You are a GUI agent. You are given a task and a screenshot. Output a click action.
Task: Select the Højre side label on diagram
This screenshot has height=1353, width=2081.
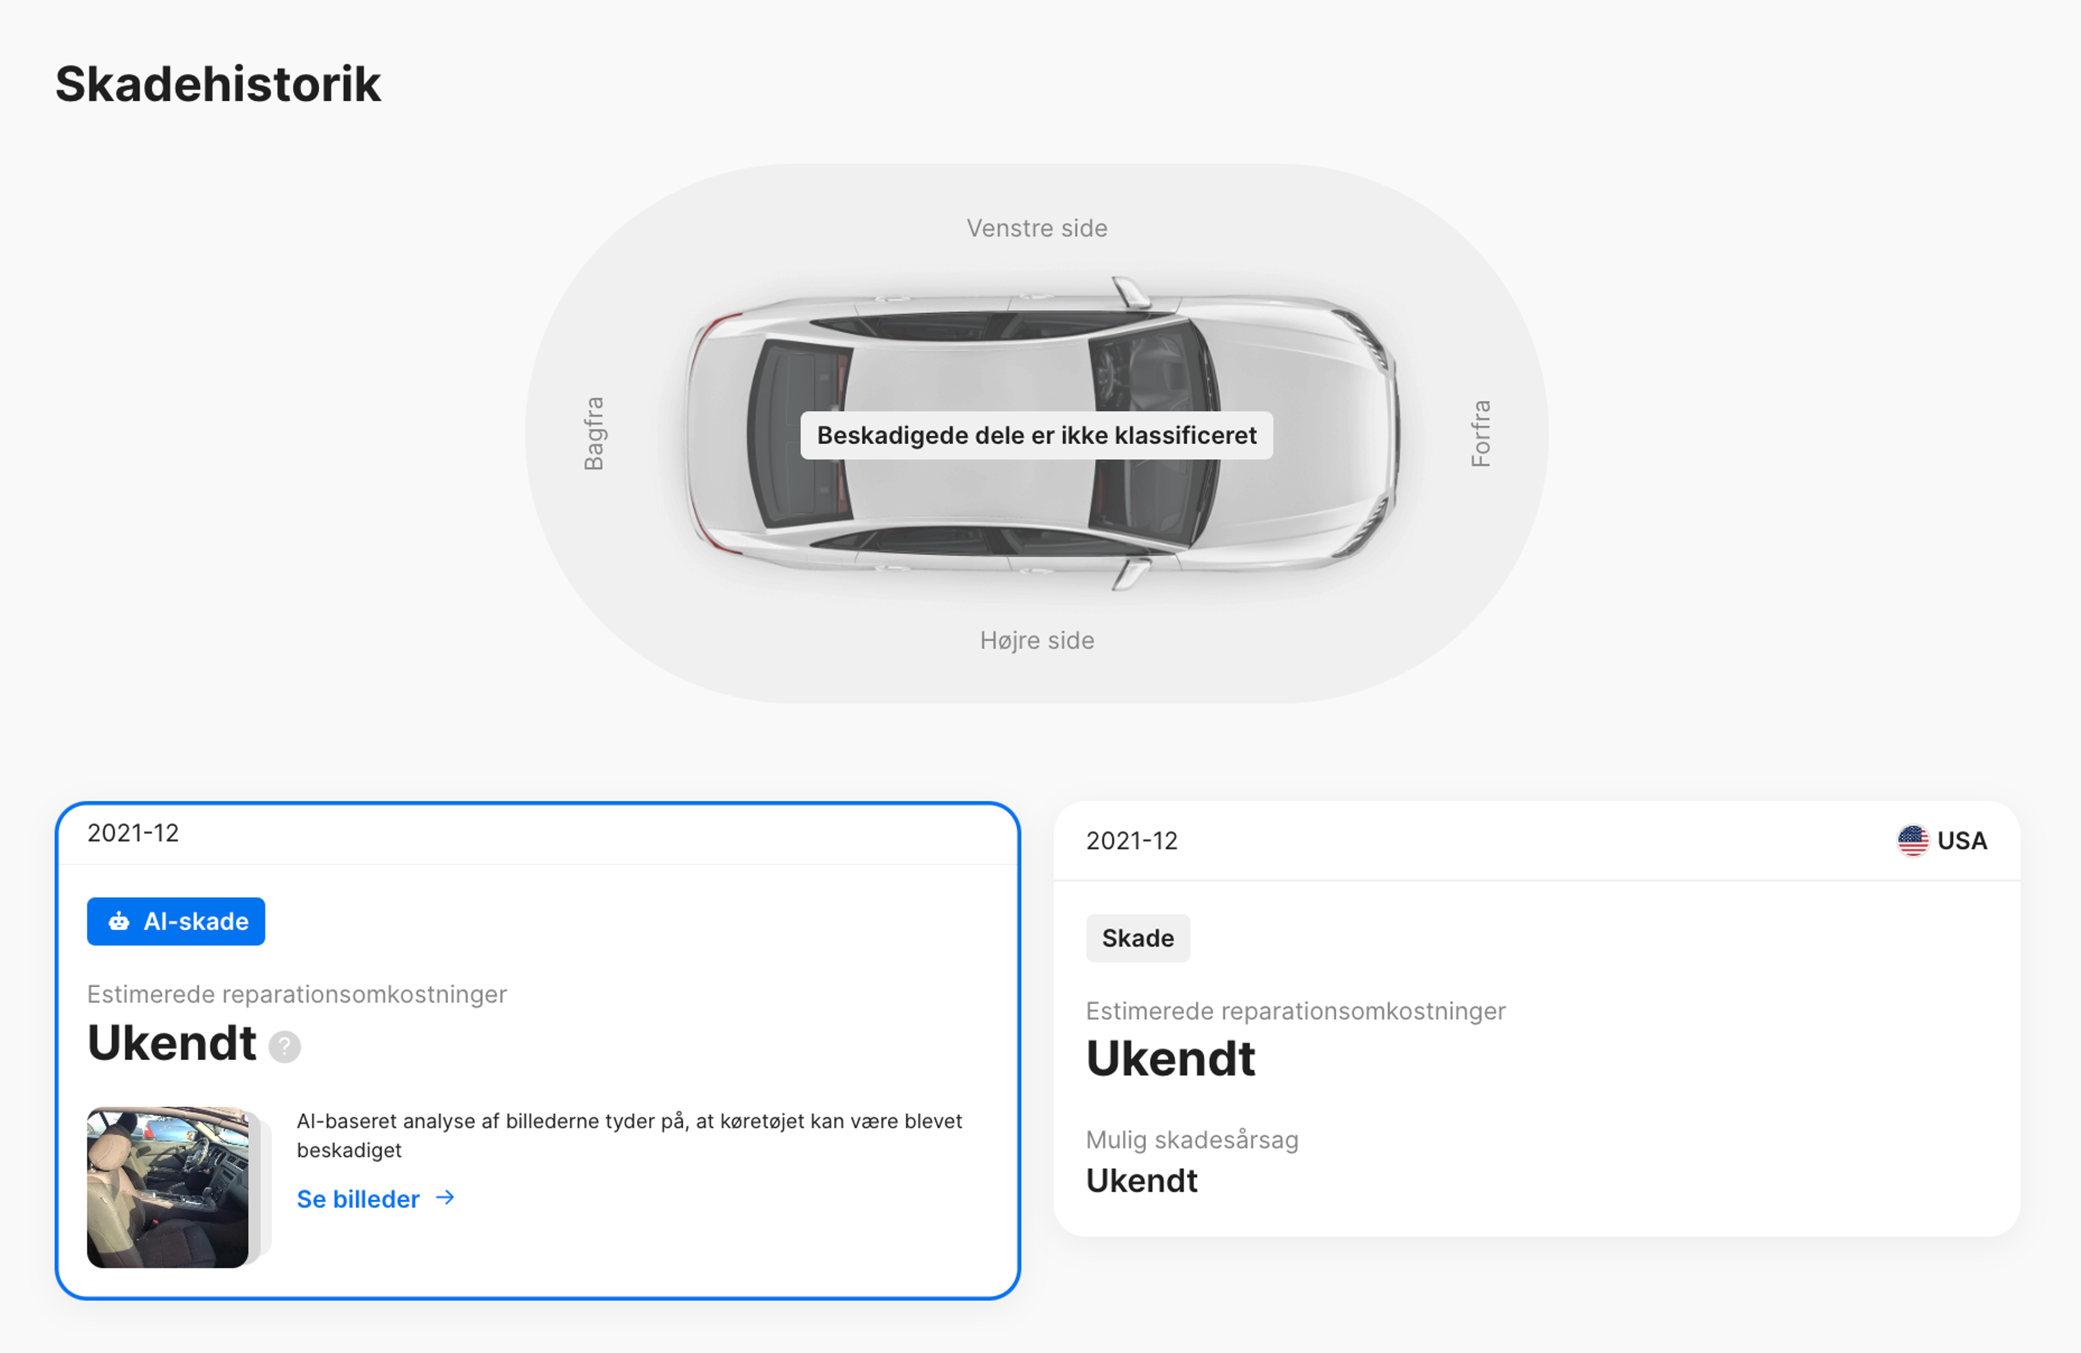(1037, 640)
